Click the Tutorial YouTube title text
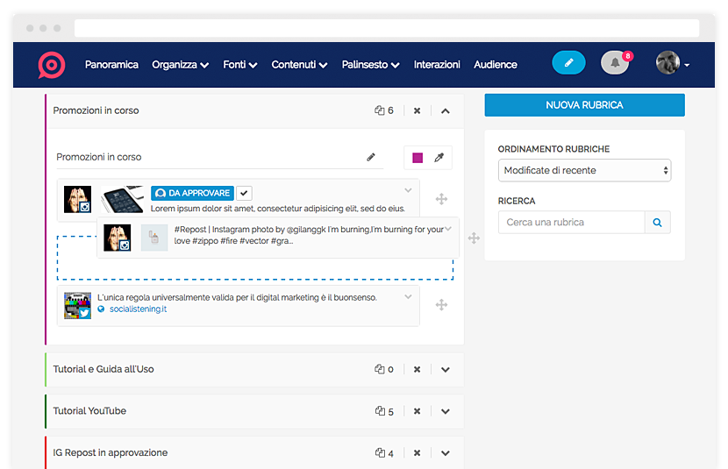This screenshot has width=728, height=469. [x=89, y=411]
